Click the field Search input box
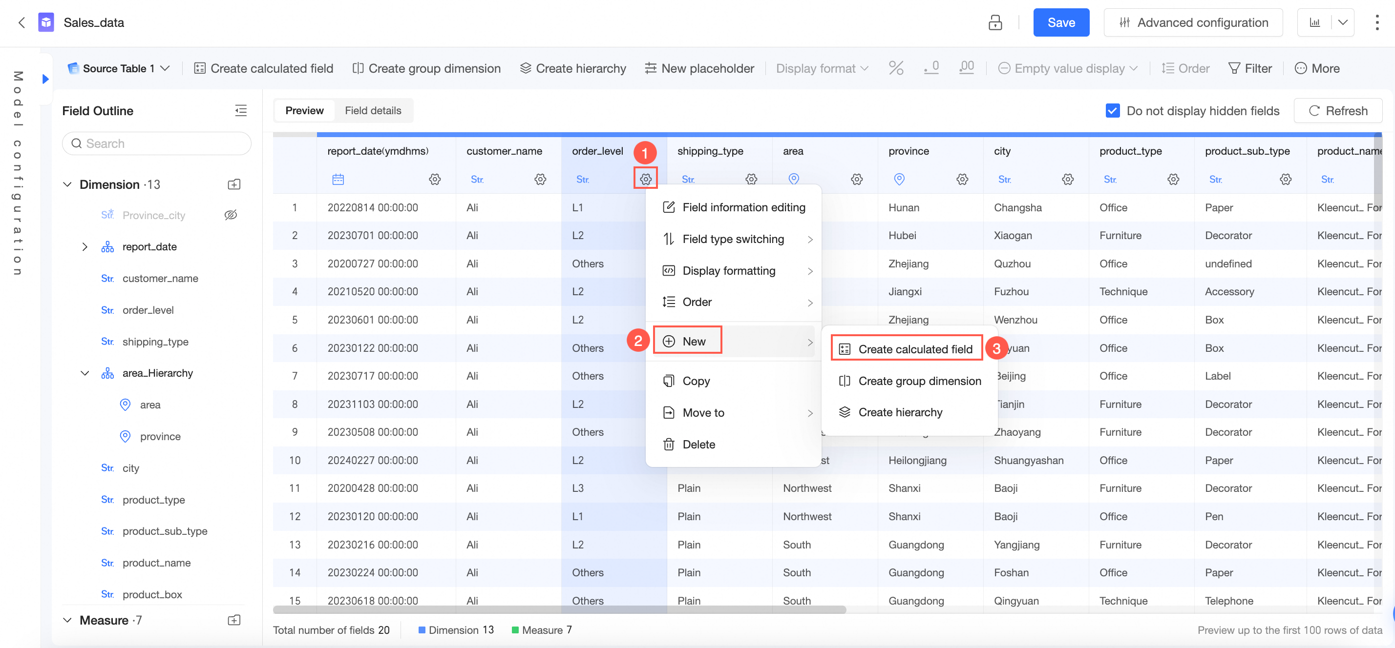 click(157, 144)
